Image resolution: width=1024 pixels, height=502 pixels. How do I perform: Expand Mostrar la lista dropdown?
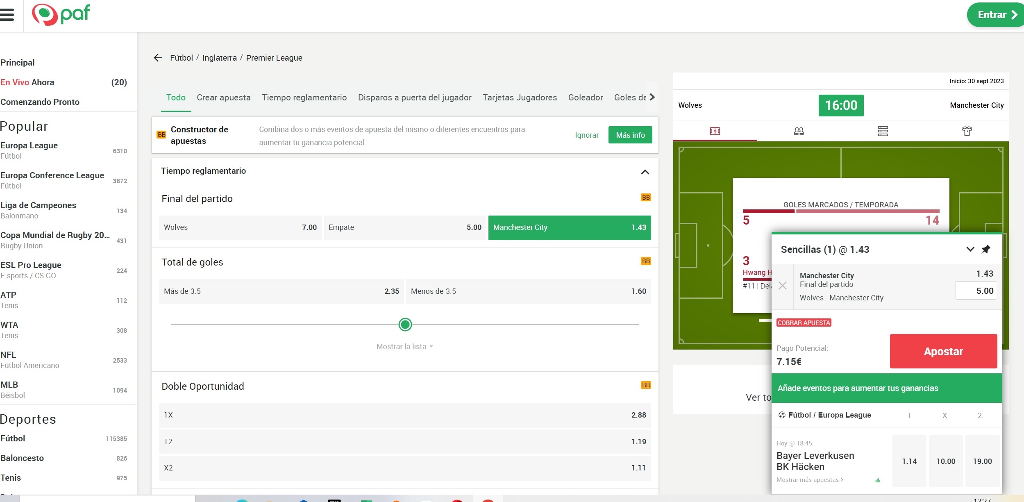point(405,347)
